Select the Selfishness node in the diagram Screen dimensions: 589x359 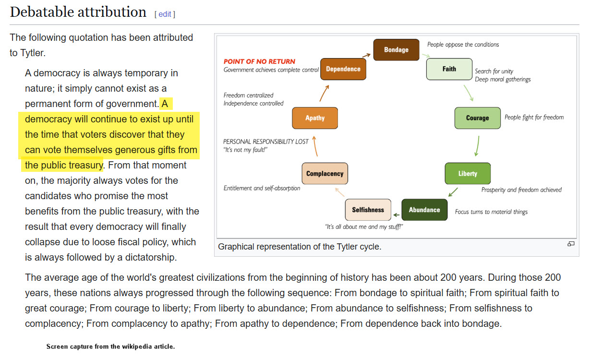[x=368, y=210]
